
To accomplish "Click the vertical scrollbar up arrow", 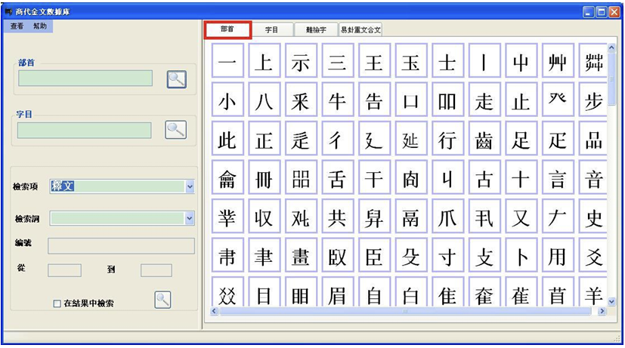I will point(612,48).
